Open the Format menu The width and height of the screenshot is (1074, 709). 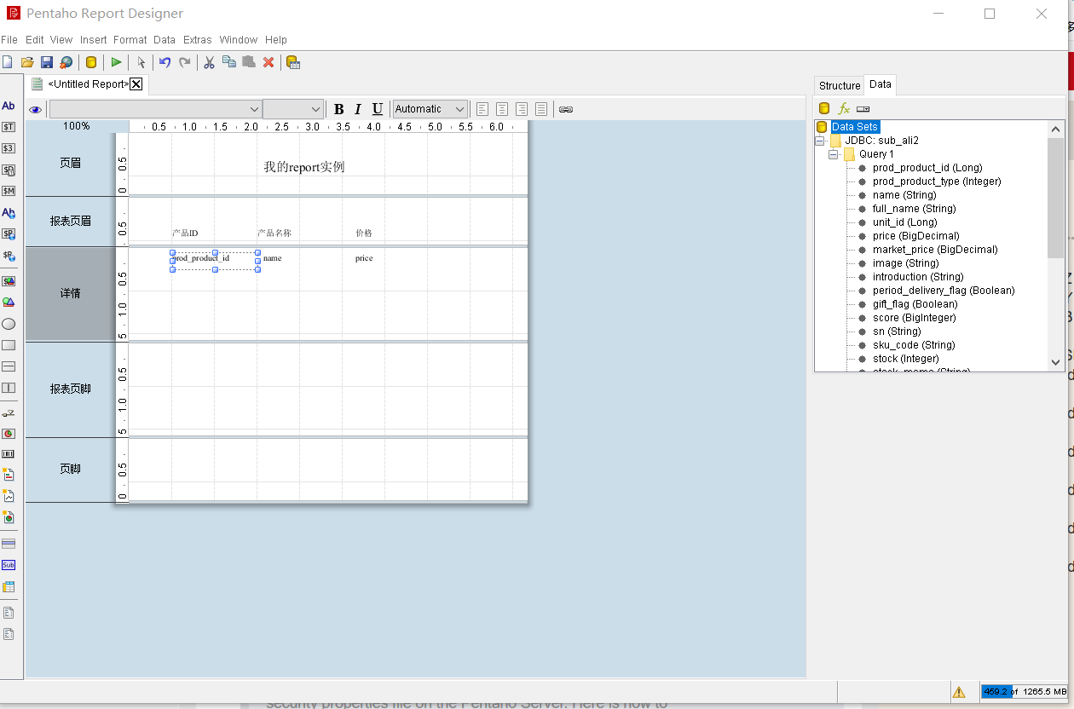click(130, 40)
